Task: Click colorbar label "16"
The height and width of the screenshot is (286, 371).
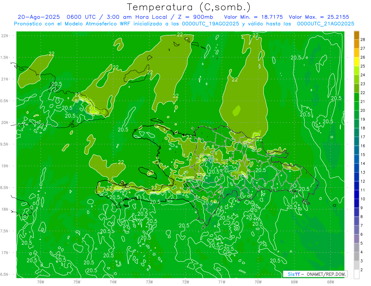Action: tap(363, 146)
